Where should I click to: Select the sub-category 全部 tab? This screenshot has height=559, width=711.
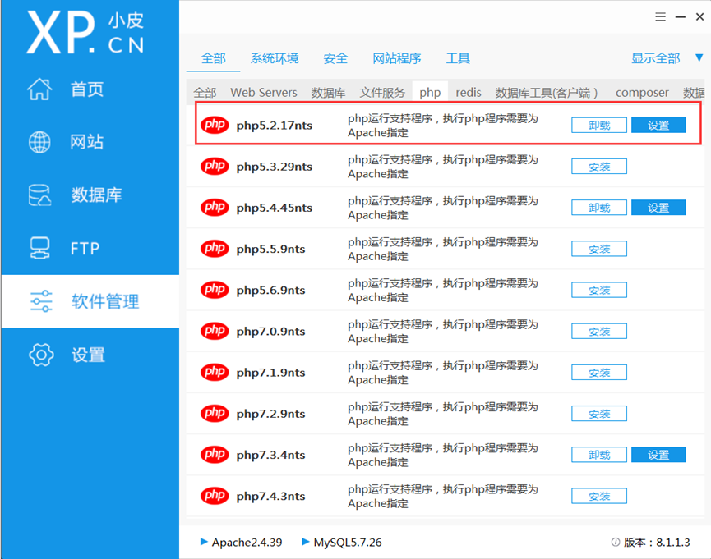pos(205,93)
